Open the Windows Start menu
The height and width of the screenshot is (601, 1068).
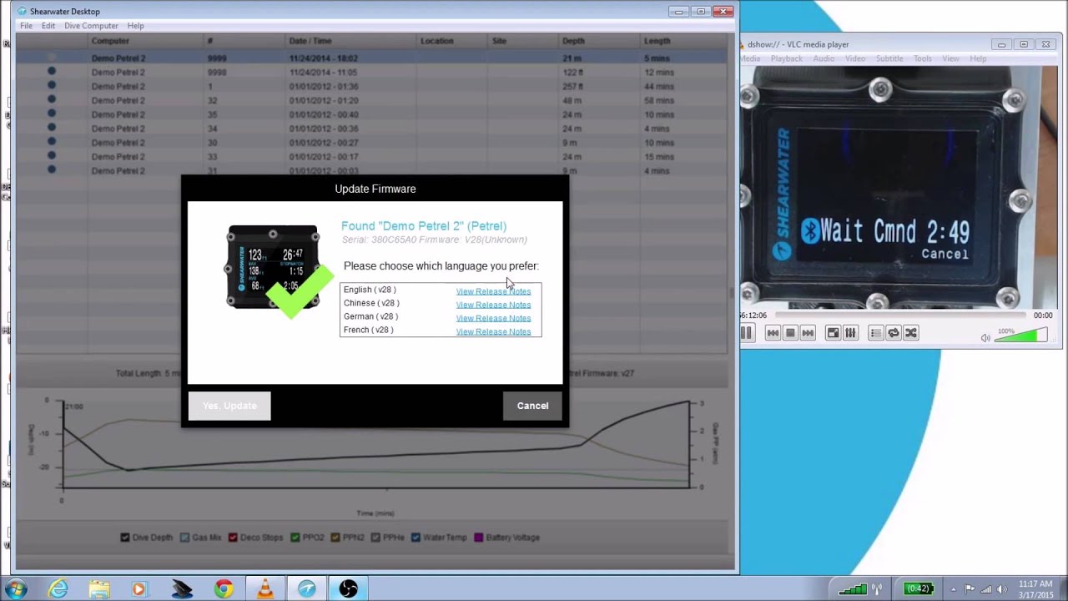tap(15, 588)
